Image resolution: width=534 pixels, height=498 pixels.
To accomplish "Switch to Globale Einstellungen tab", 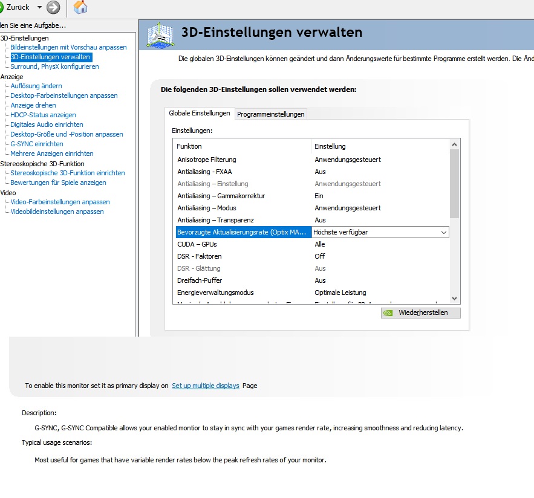I will 199,114.
